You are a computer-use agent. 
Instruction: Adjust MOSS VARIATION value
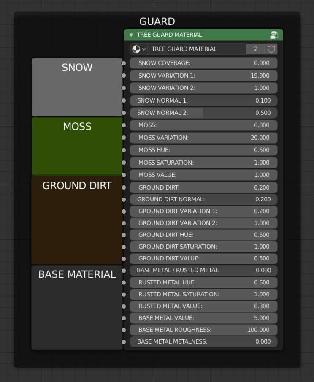203,138
